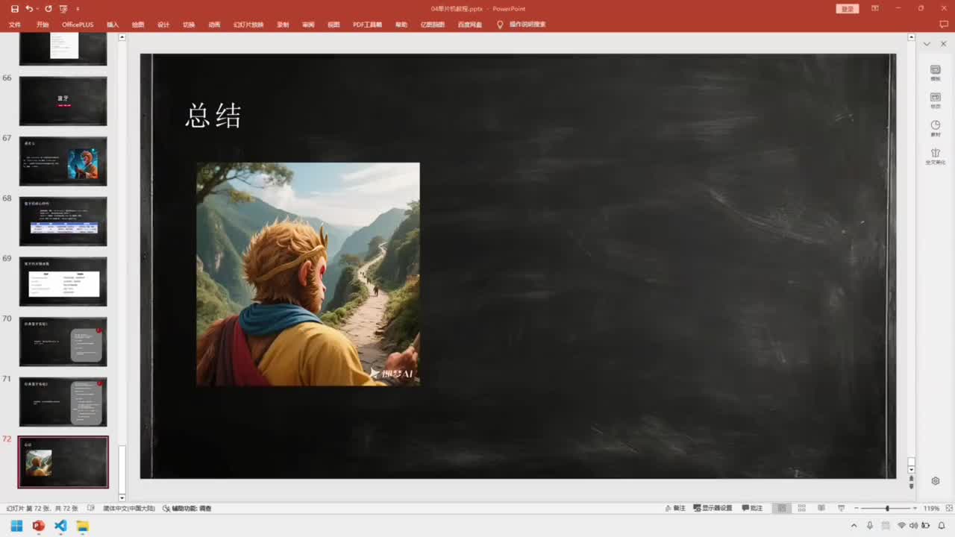Click the 总结 title text on slide

tap(213, 116)
